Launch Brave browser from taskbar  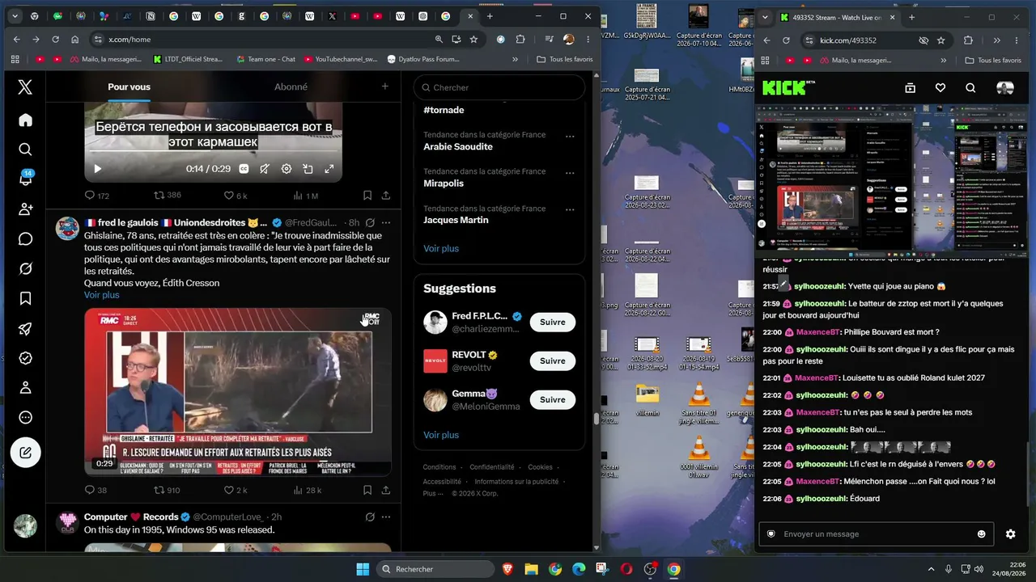[x=507, y=569]
